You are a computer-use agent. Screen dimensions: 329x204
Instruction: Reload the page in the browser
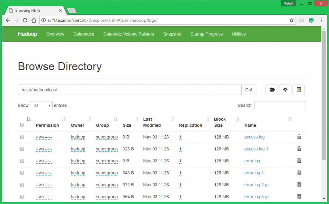(25, 20)
